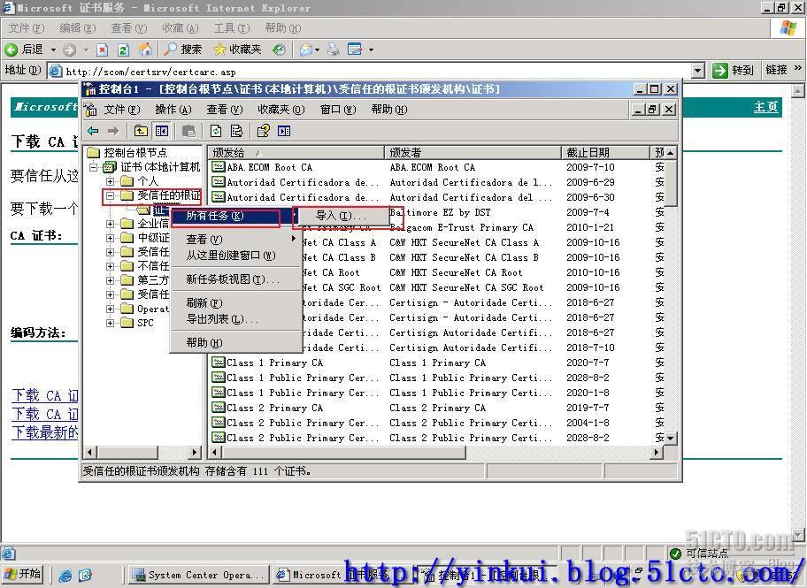Collapse the 受信任的根证 folder node
807x588 pixels.
(110, 196)
